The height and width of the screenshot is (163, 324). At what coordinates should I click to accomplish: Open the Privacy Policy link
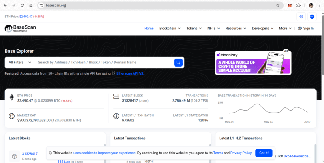click(x=241, y=153)
